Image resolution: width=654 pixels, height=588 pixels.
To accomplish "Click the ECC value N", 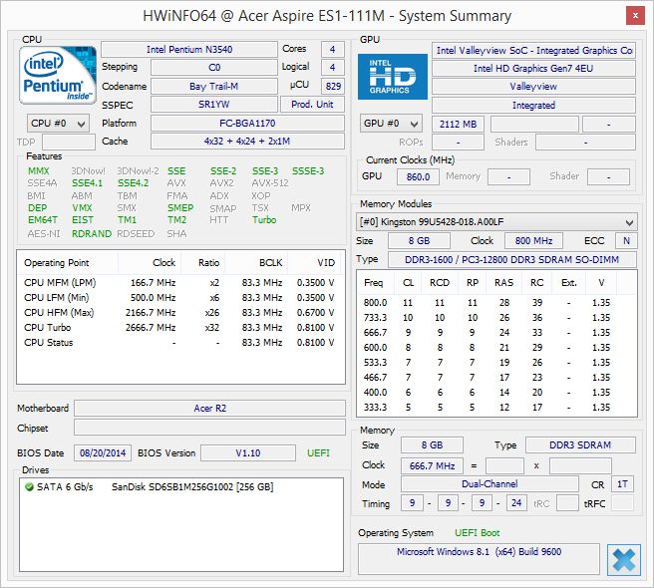I will click(626, 241).
